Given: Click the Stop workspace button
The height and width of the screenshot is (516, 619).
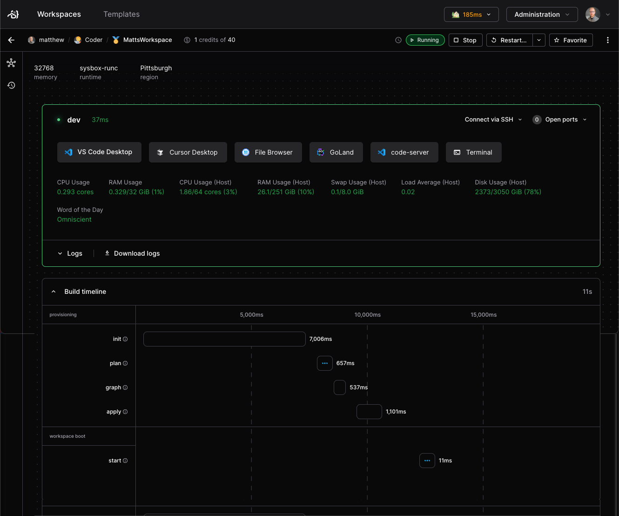Looking at the screenshot, I should click(465, 40).
